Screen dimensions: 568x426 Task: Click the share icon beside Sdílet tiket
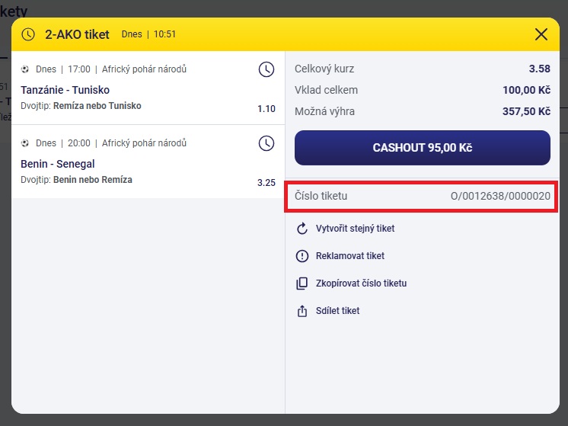point(302,311)
